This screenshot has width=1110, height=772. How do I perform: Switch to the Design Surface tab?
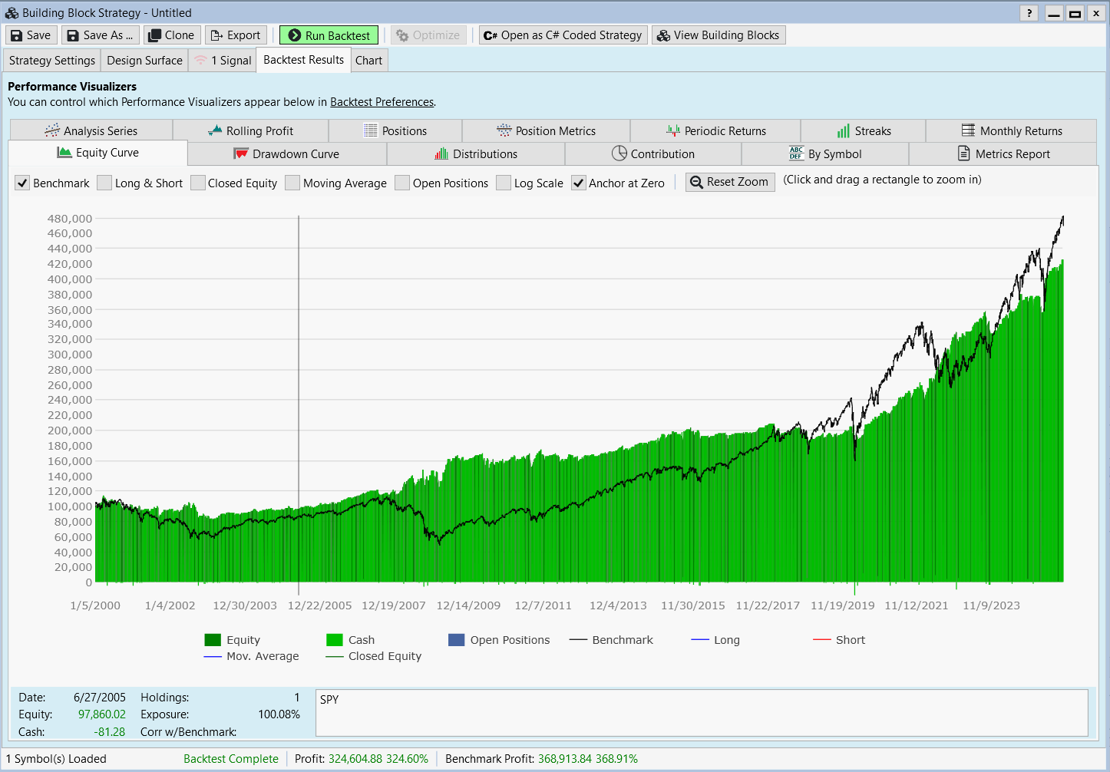[144, 61]
